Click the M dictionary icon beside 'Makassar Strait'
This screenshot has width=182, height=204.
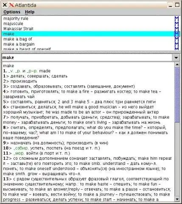176,29
